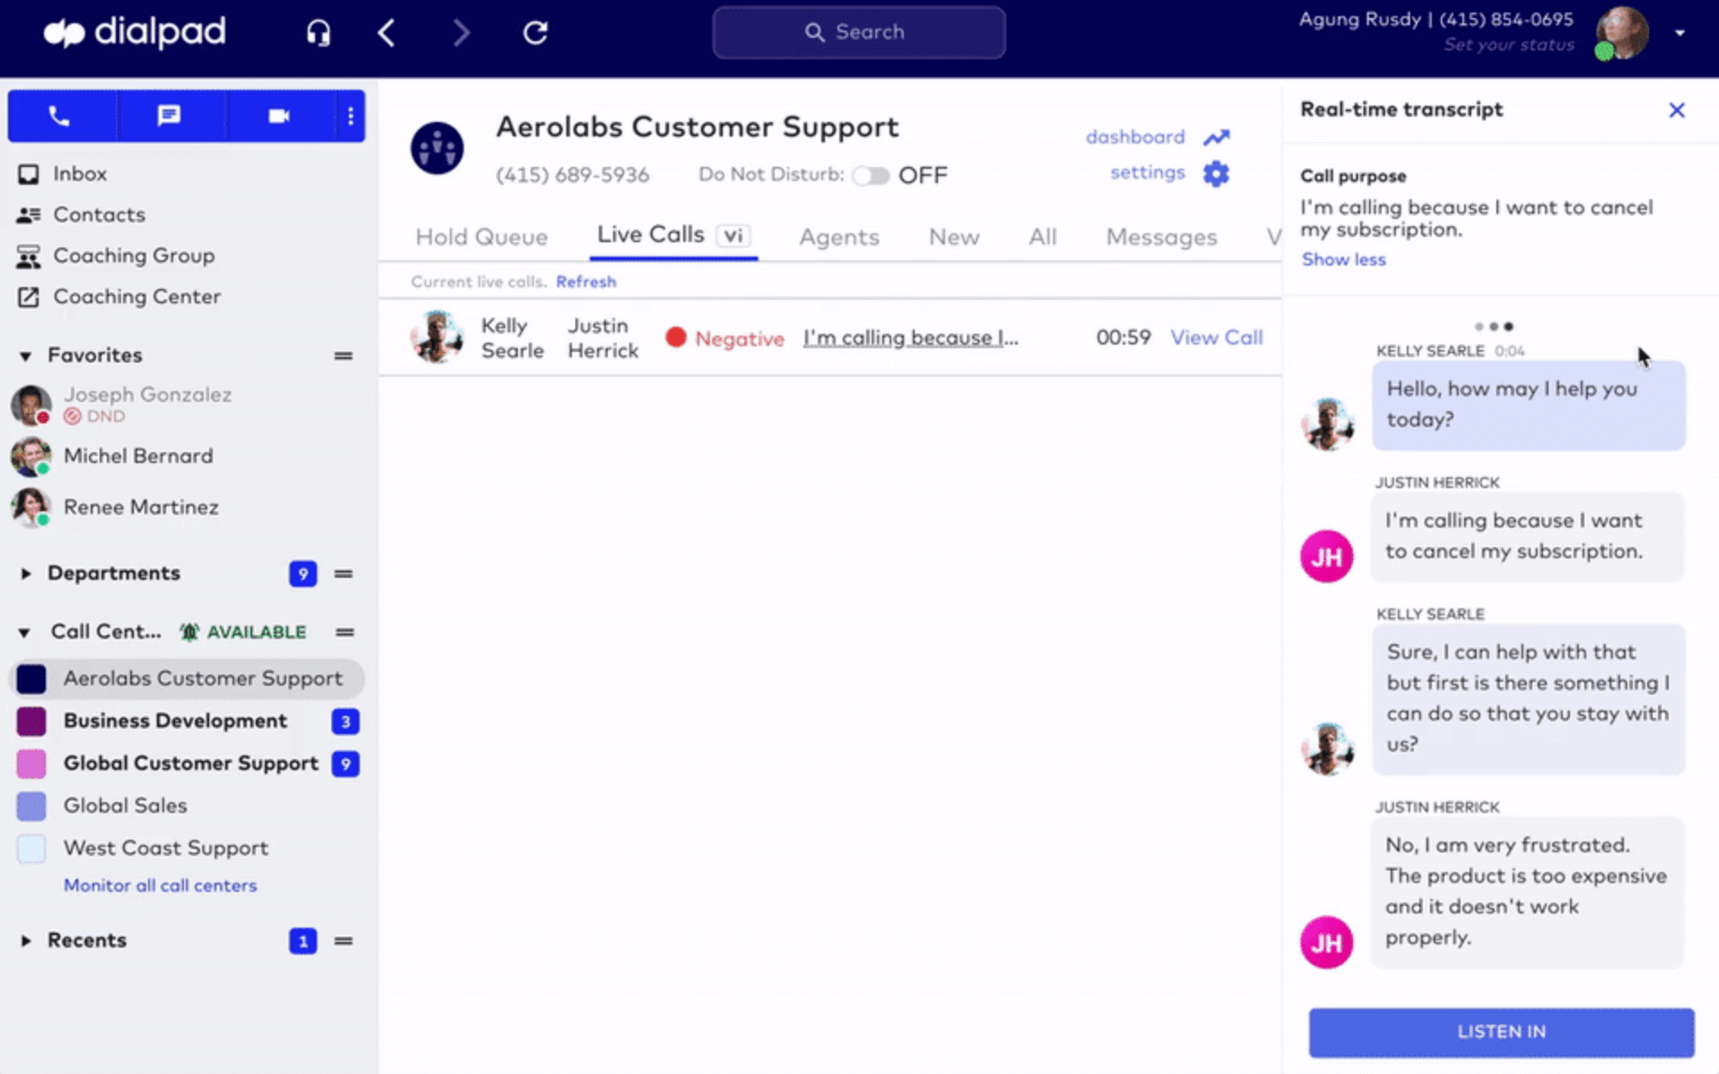This screenshot has width=1719, height=1074.
Task: Open the I'm calling because transcript link
Action: 910,338
